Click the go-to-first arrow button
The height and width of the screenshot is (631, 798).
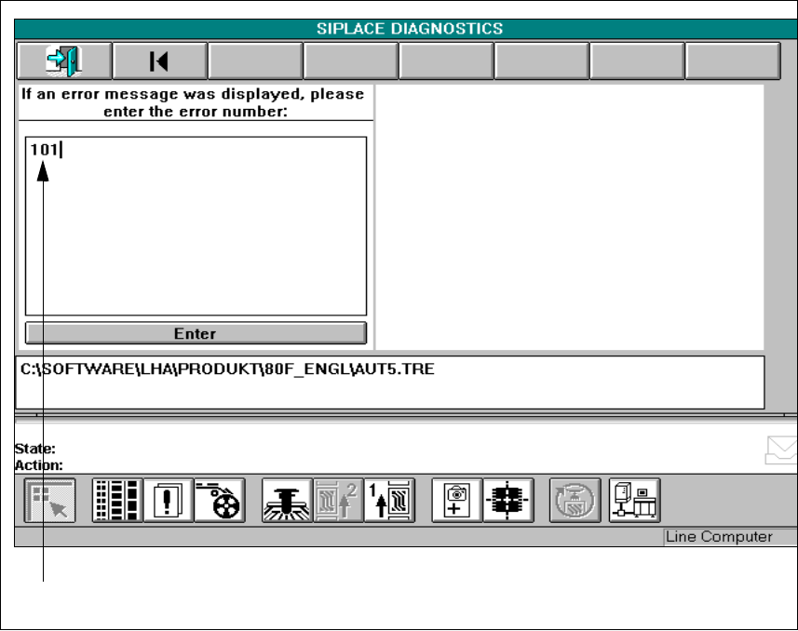(x=159, y=61)
